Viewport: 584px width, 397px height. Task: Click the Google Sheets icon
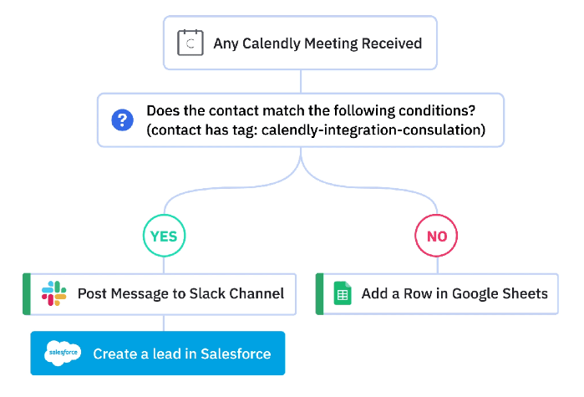343,293
